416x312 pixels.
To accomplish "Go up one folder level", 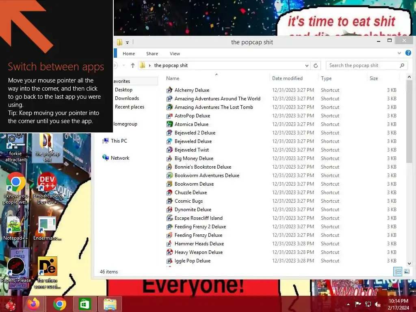I will point(133,65).
